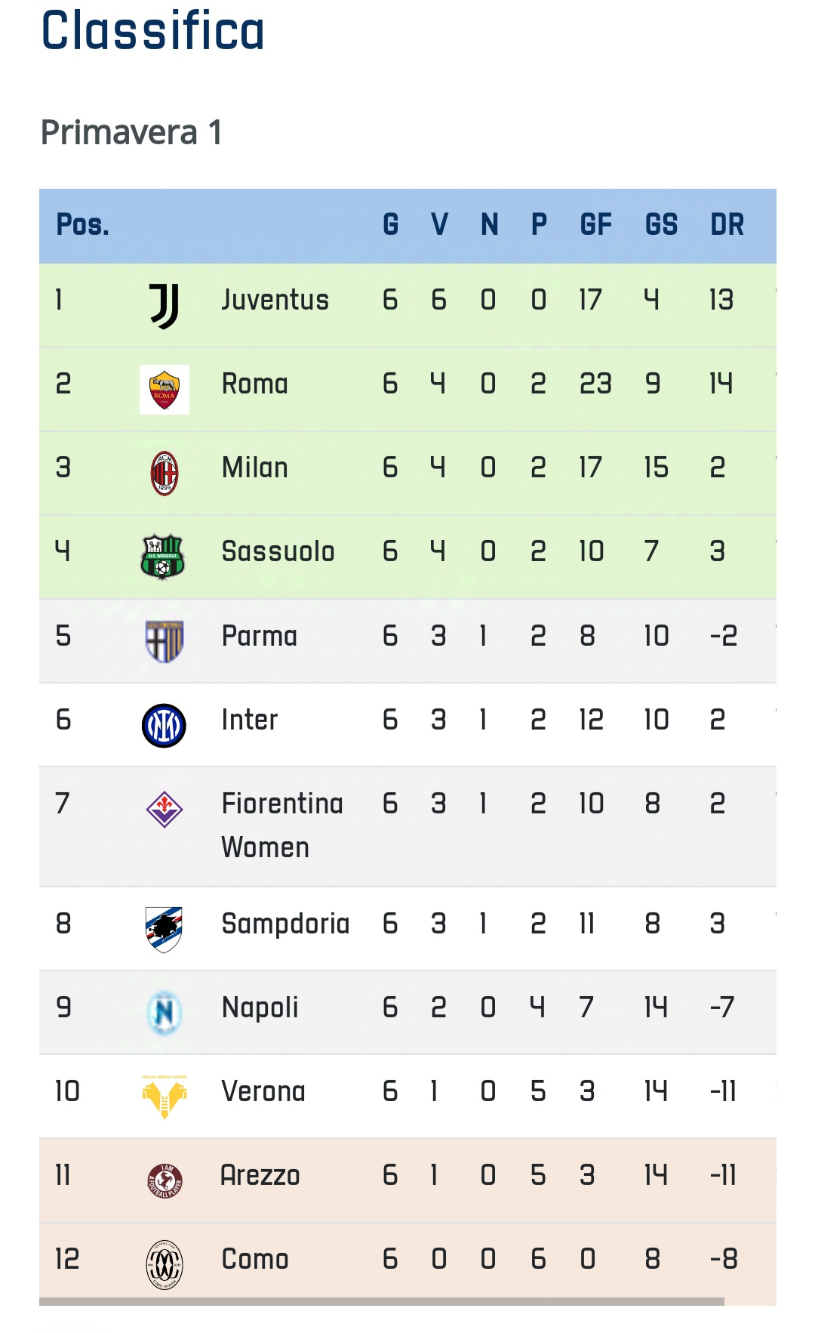Click the Pos. column header

[x=83, y=225]
